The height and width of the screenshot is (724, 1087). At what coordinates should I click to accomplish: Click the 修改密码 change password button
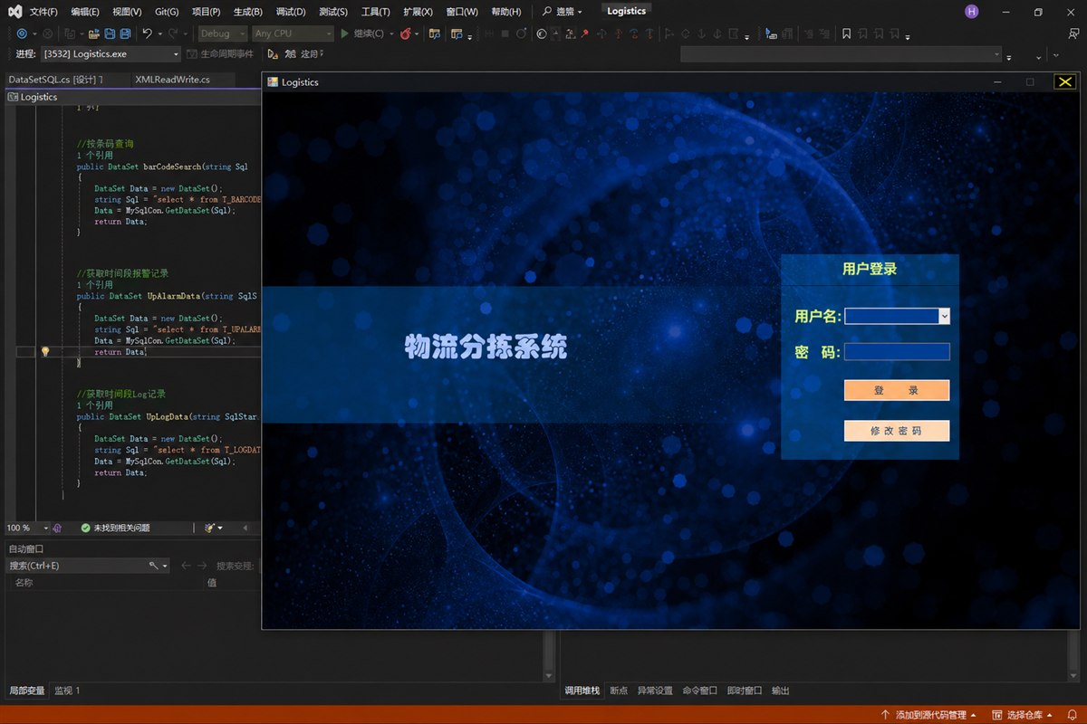(897, 431)
